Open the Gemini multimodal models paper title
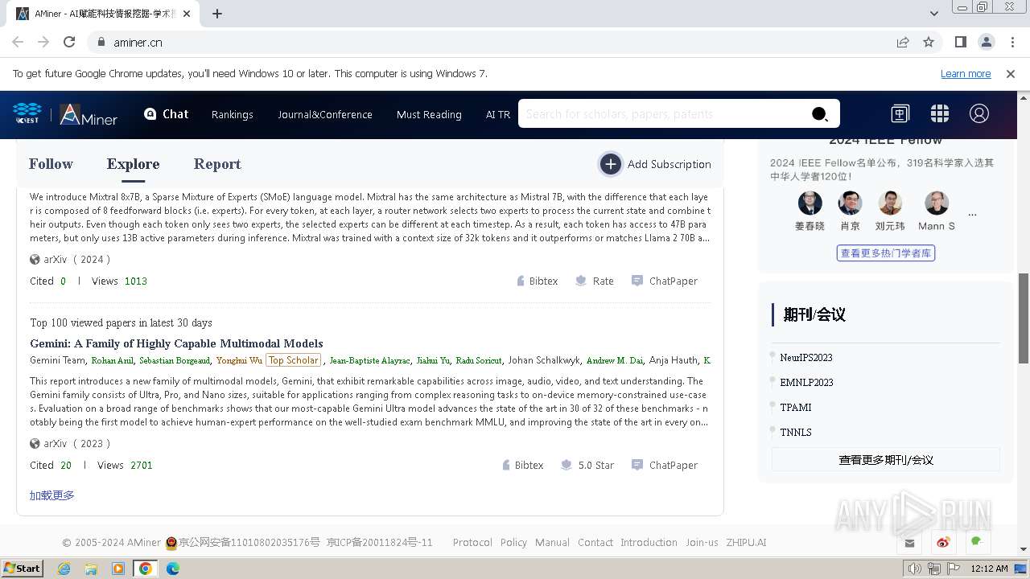Image resolution: width=1030 pixels, height=579 pixels. tap(176, 343)
